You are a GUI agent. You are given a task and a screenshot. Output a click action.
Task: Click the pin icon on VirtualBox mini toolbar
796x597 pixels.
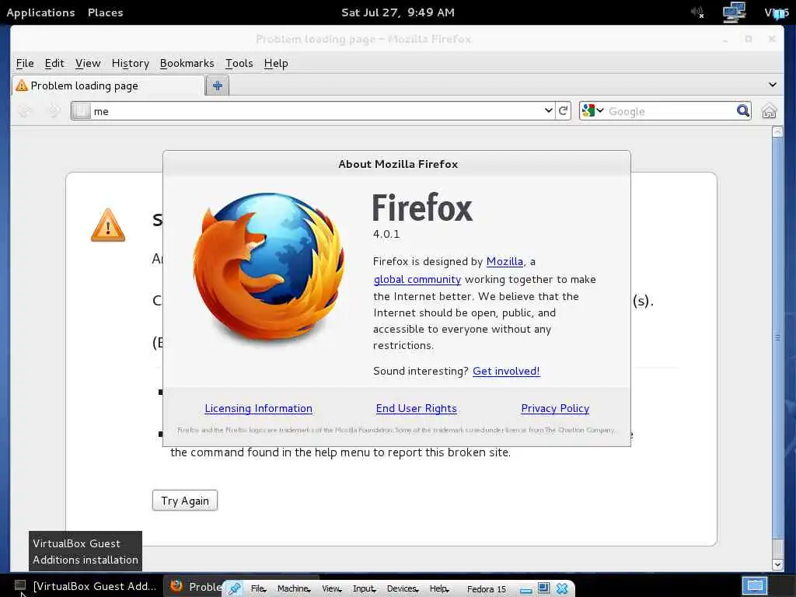(x=234, y=588)
